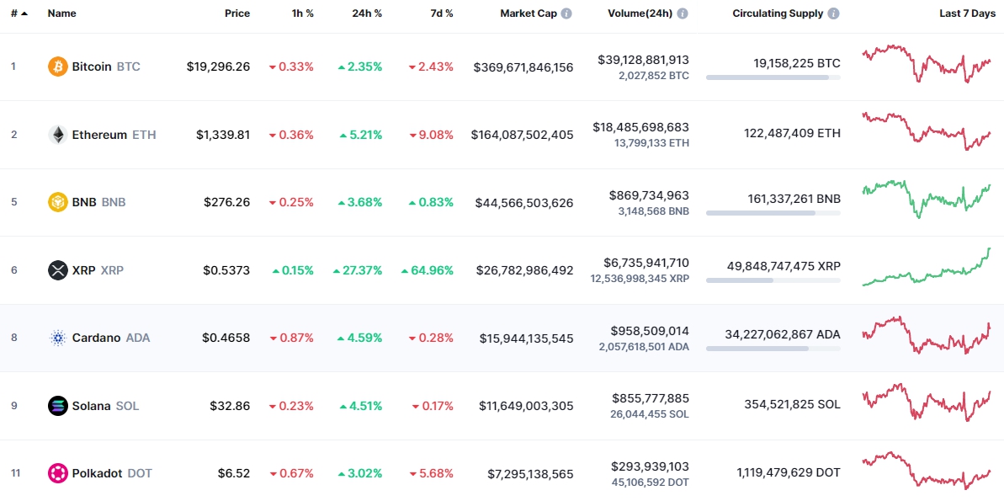Sort the table by Name column
This screenshot has width=1004, height=501.
click(61, 13)
